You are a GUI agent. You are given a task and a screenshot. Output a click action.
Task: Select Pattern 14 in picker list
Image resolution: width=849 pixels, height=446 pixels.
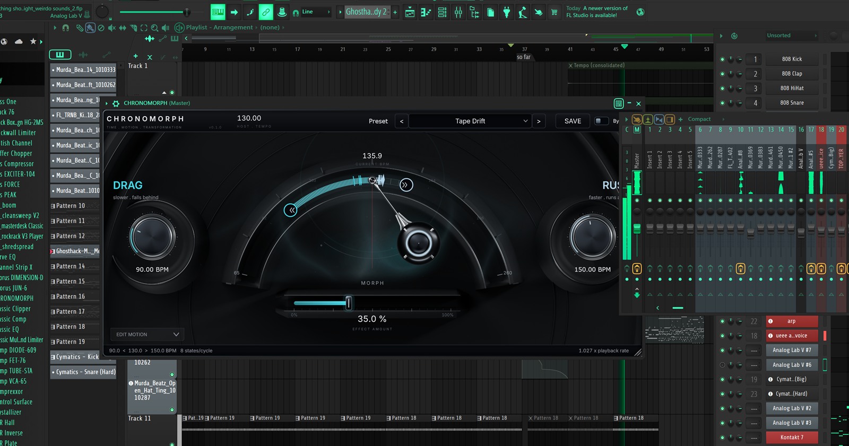click(x=75, y=266)
